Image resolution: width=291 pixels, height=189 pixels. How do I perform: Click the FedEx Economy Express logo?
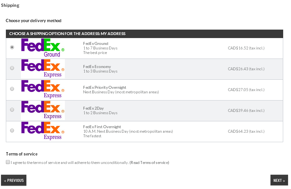43,69
